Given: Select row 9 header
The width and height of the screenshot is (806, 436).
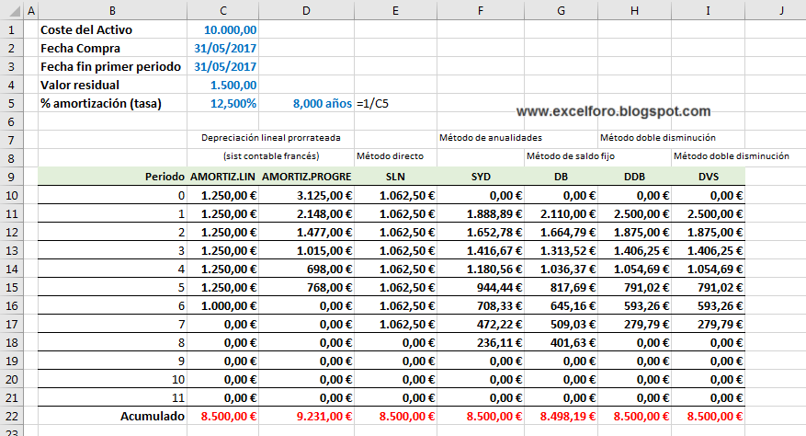Looking at the screenshot, I should pos(11,178).
